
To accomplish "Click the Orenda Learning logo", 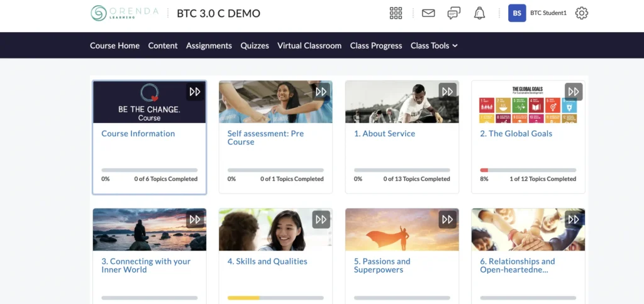I will [123, 13].
